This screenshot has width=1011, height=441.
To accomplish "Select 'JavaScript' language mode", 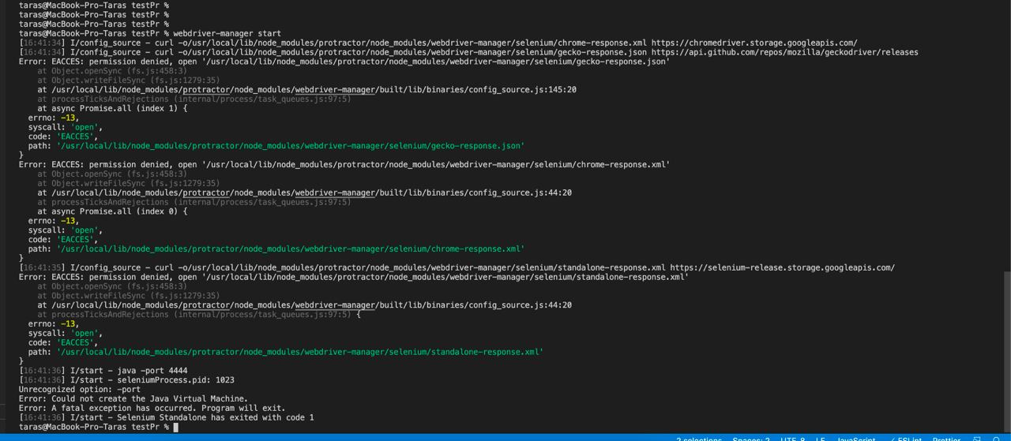I will 856,439.
